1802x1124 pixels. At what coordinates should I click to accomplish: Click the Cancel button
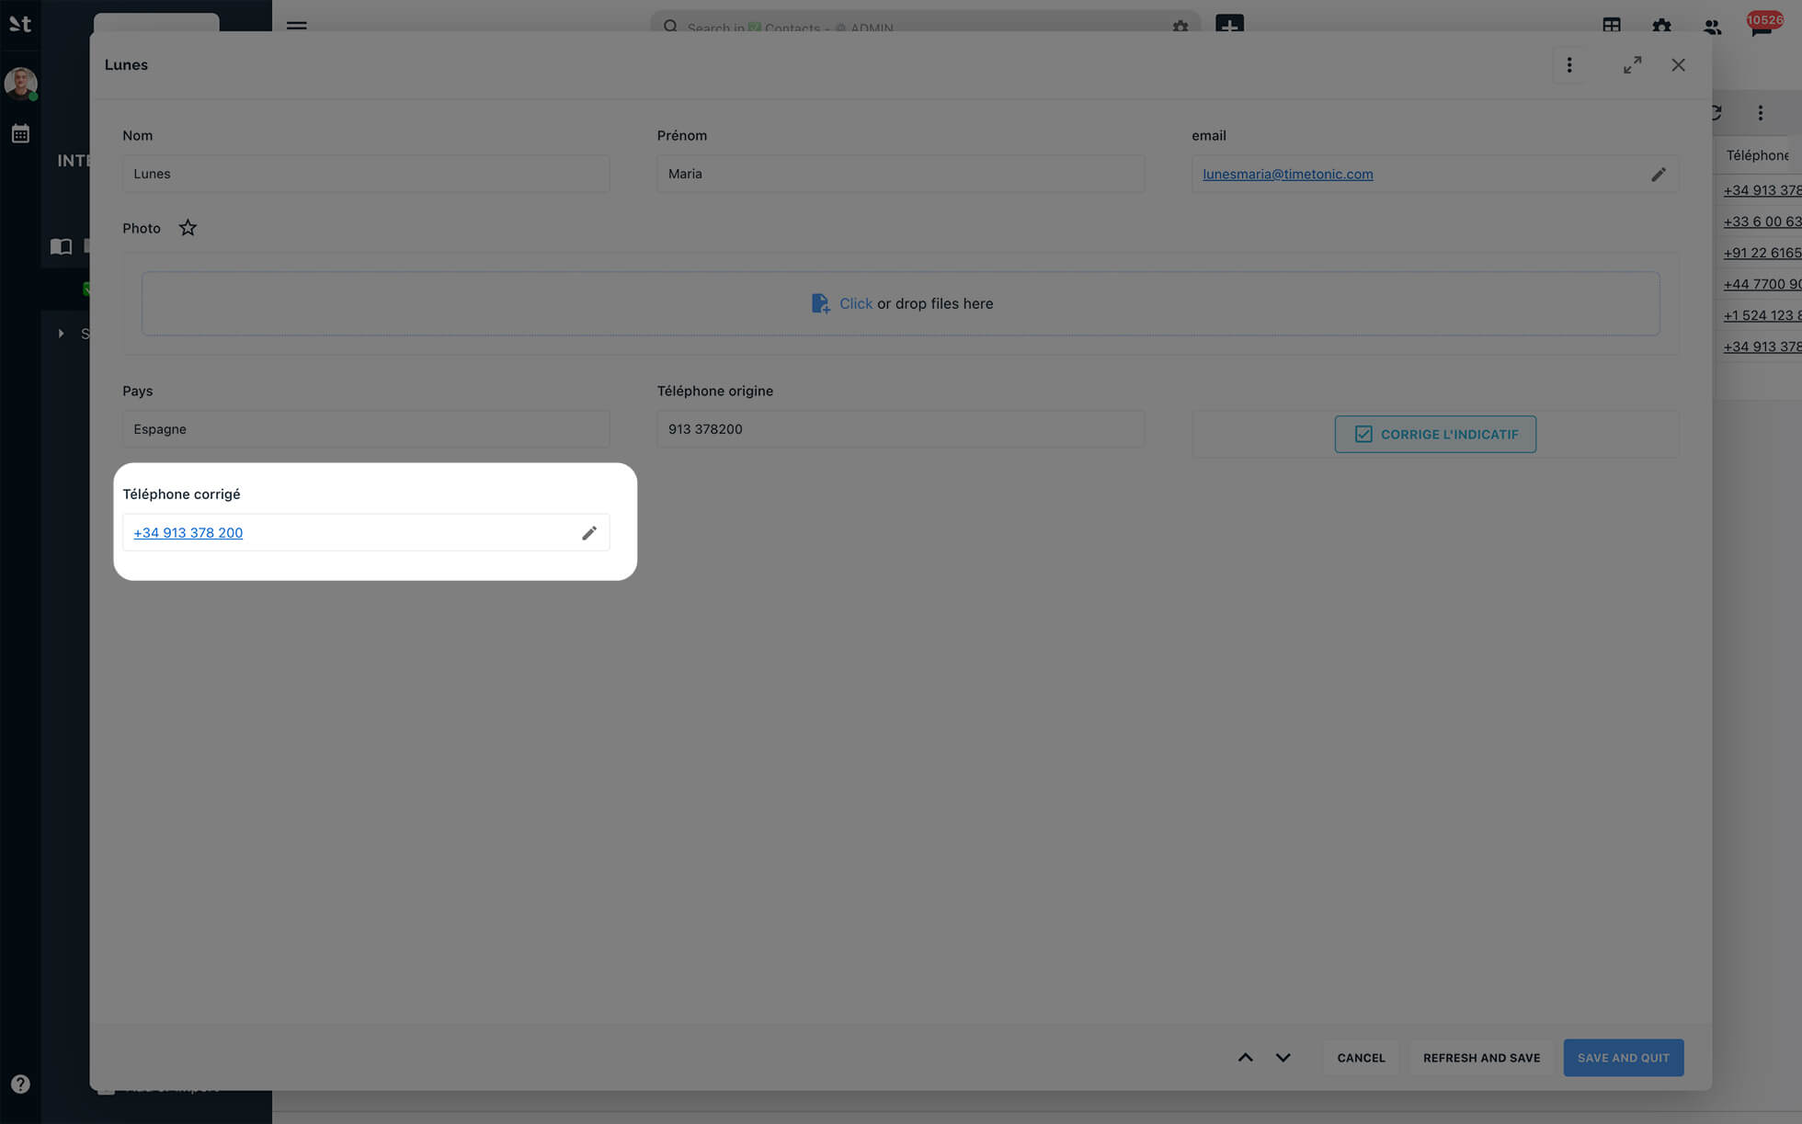[1361, 1058]
